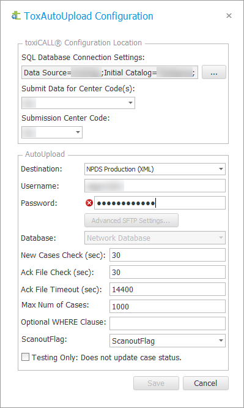
Task: Click the ToxAutoUpload app icon in title
Action: click(16, 15)
